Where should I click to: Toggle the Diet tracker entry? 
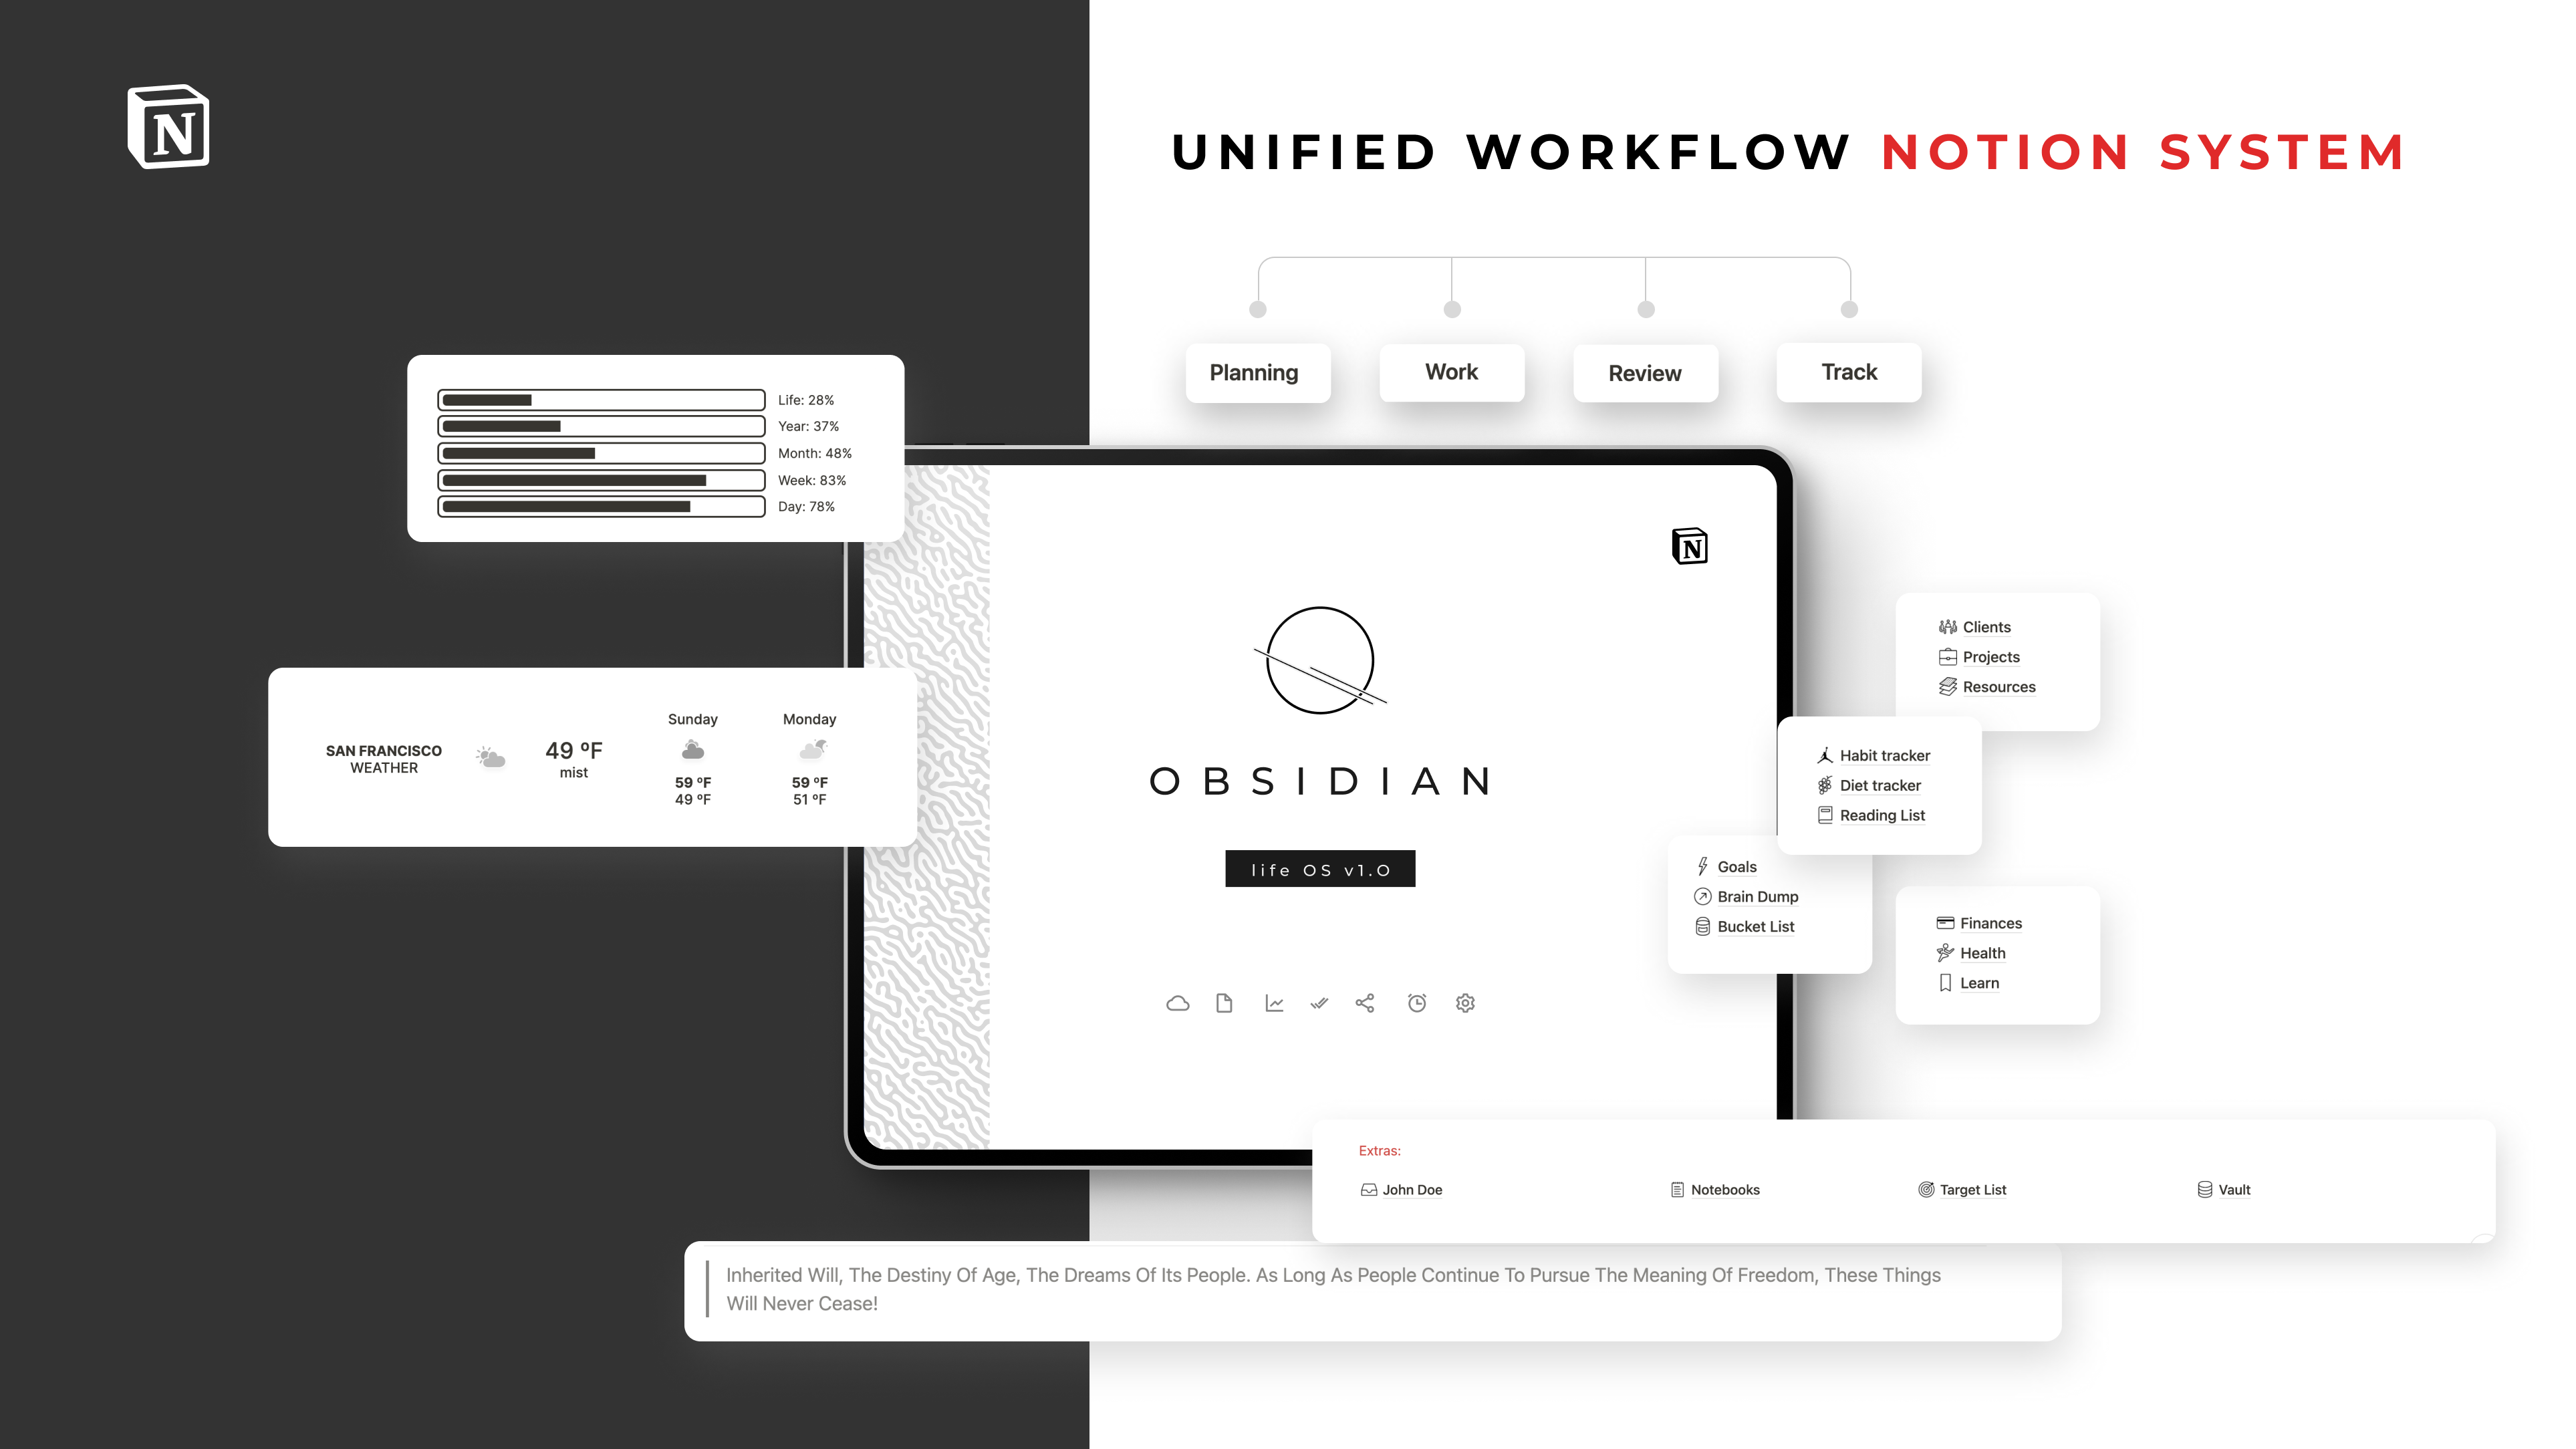click(1881, 784)
